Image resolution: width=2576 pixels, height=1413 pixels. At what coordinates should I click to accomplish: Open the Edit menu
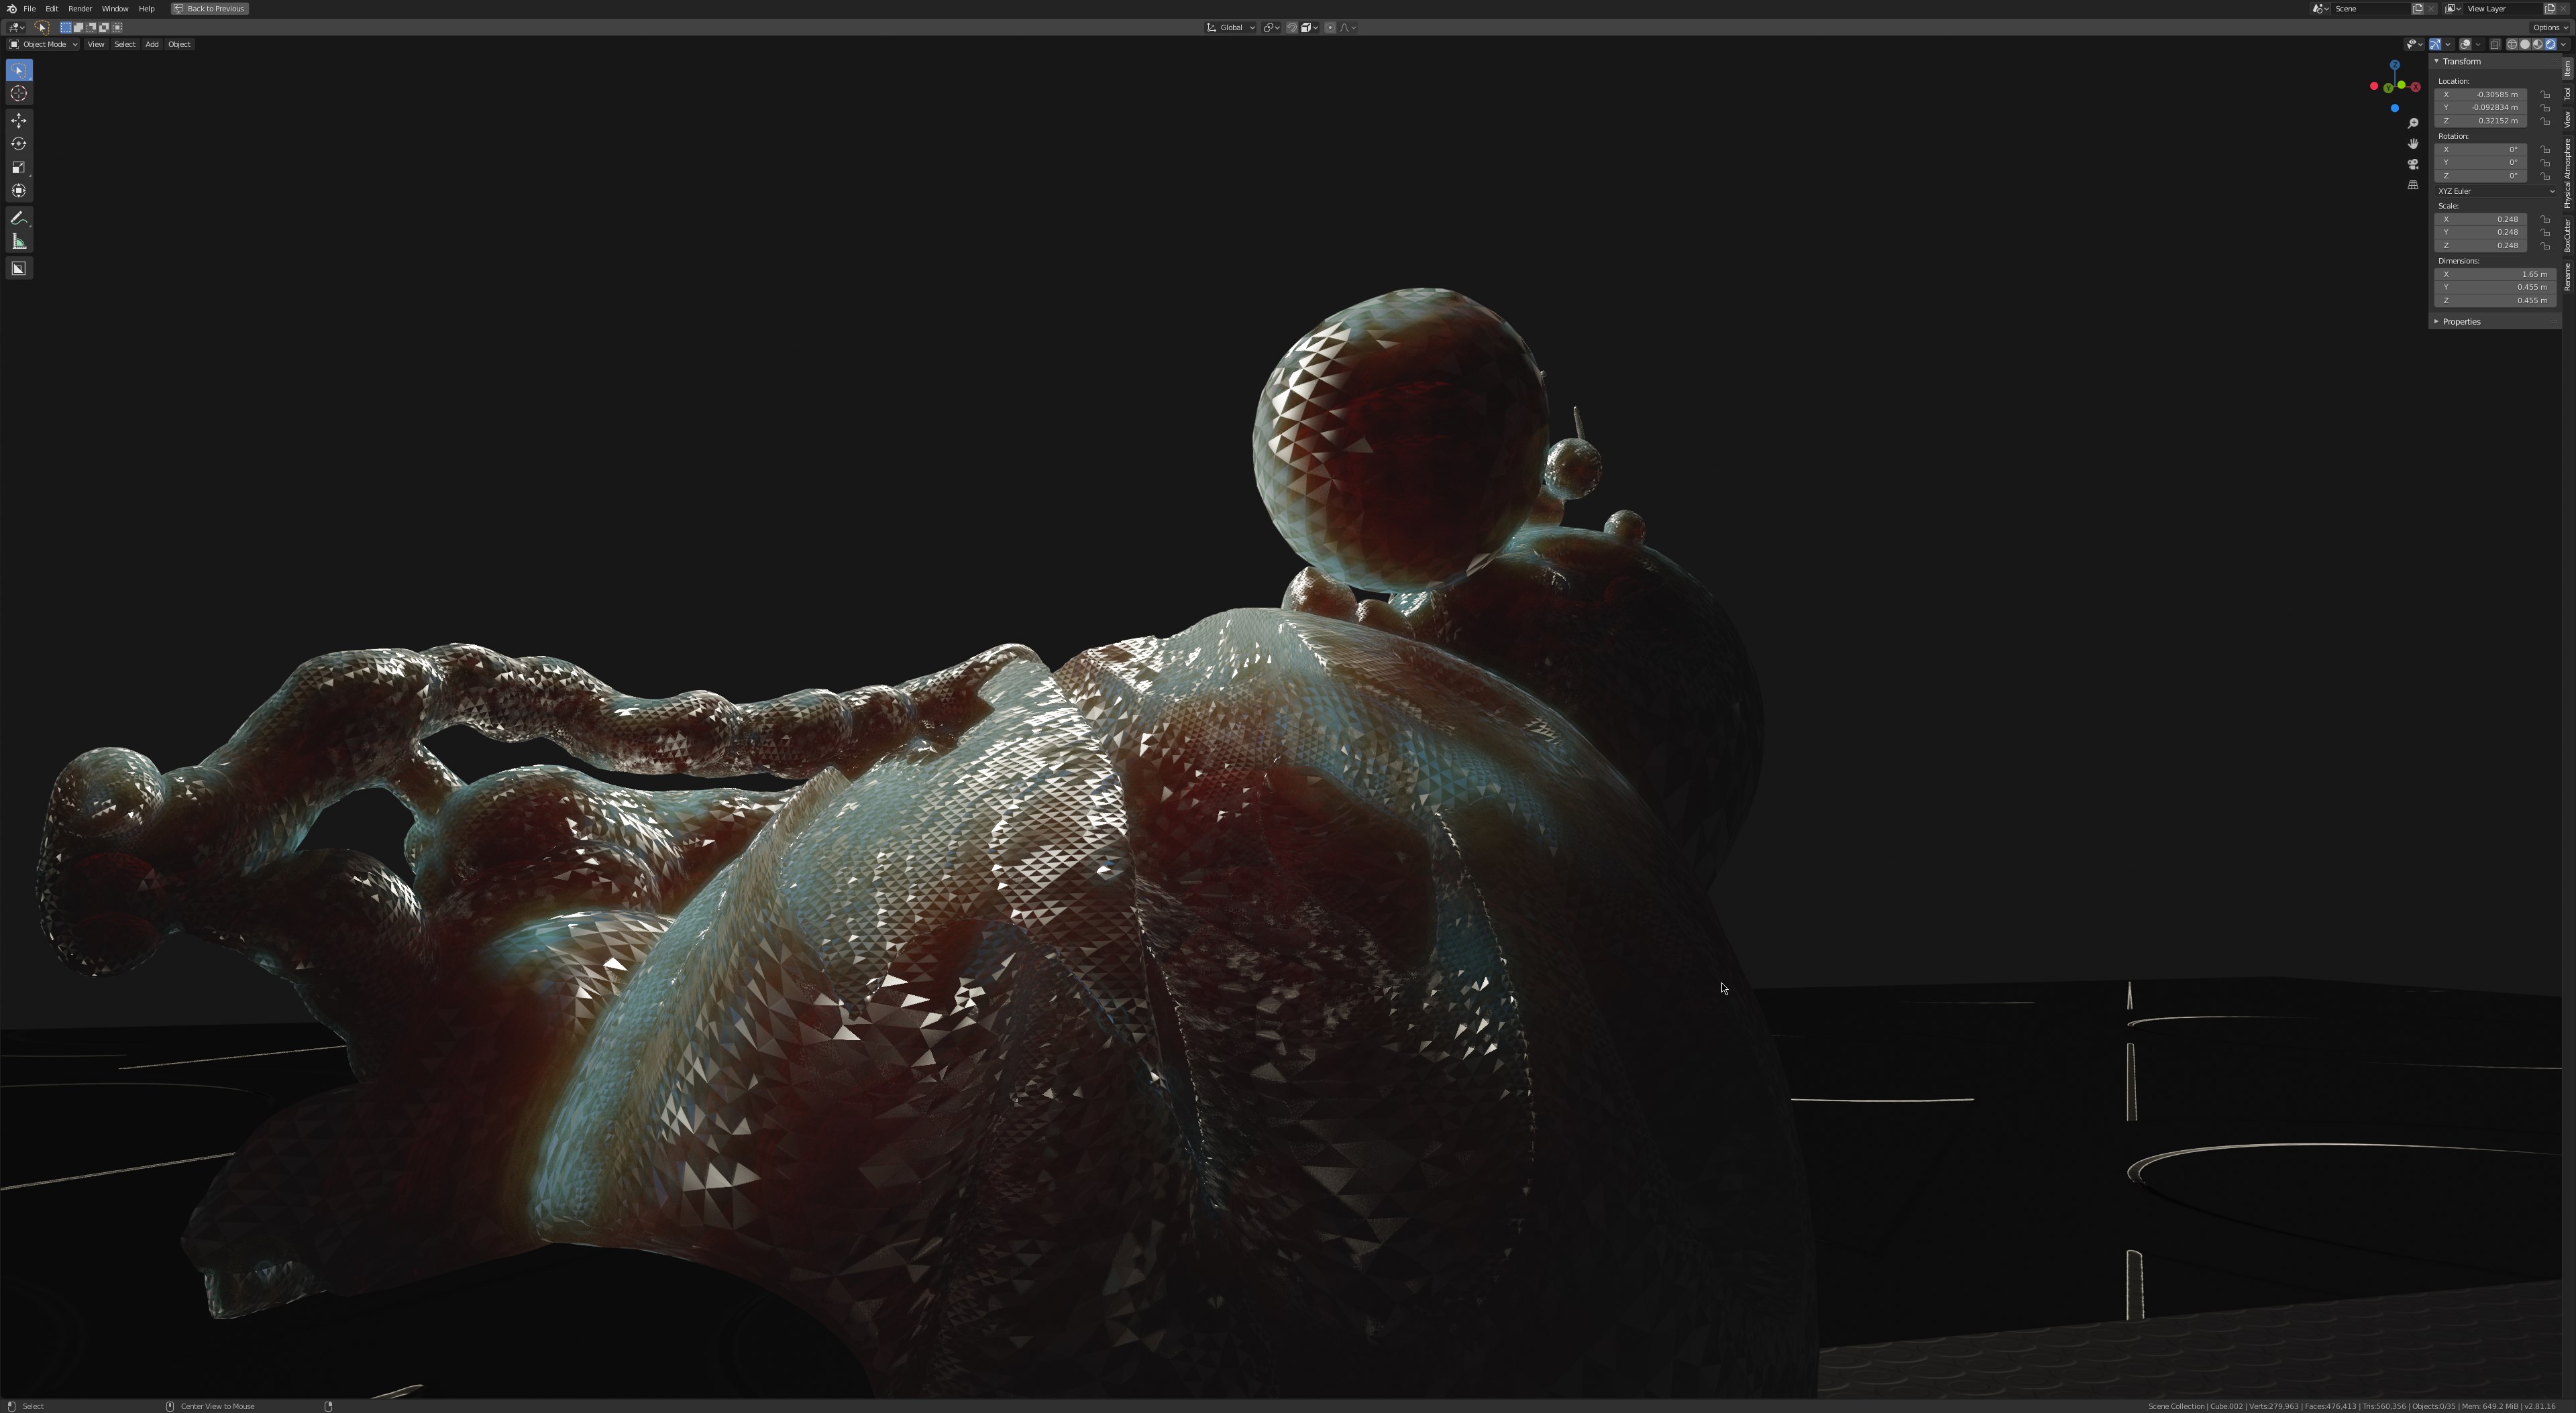point(52,9)
